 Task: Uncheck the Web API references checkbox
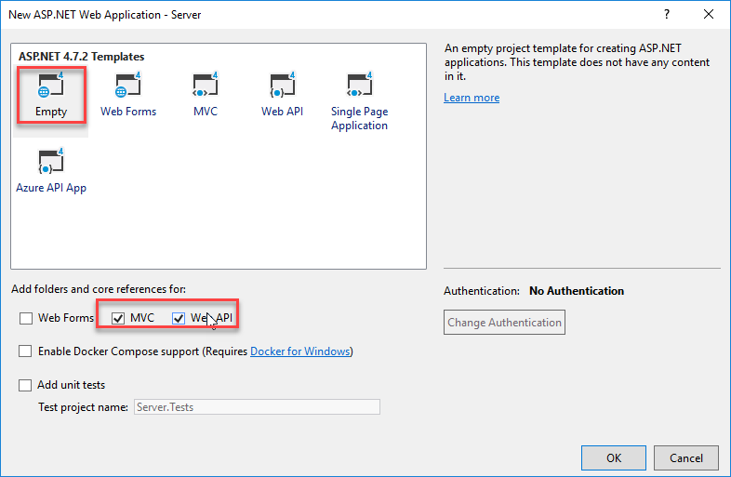178,318
